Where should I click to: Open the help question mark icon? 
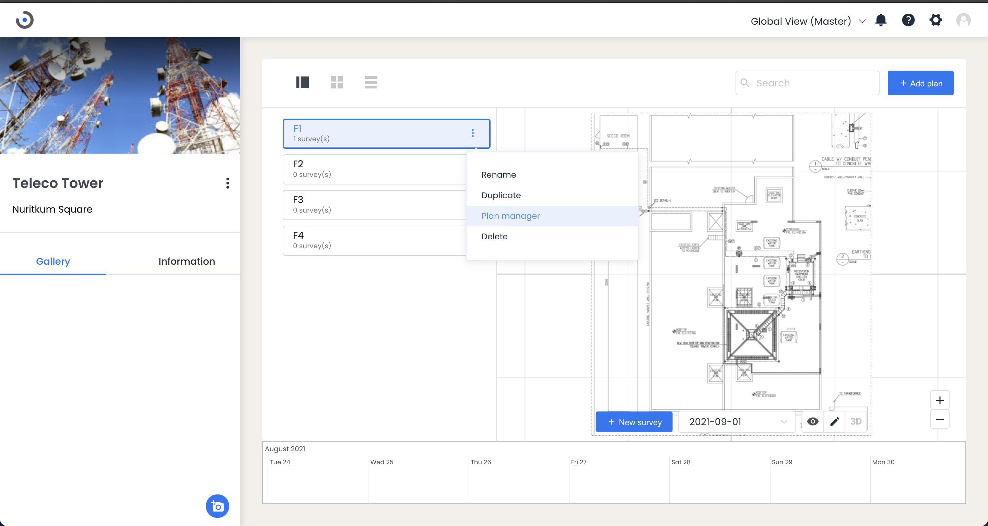(908, 20)
